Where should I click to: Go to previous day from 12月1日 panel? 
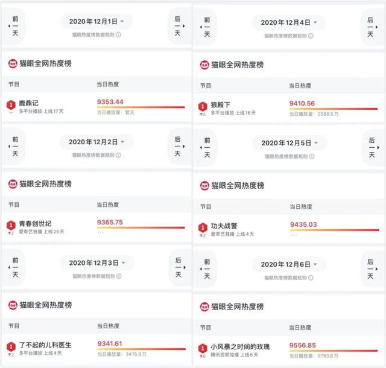coord(15,26)
